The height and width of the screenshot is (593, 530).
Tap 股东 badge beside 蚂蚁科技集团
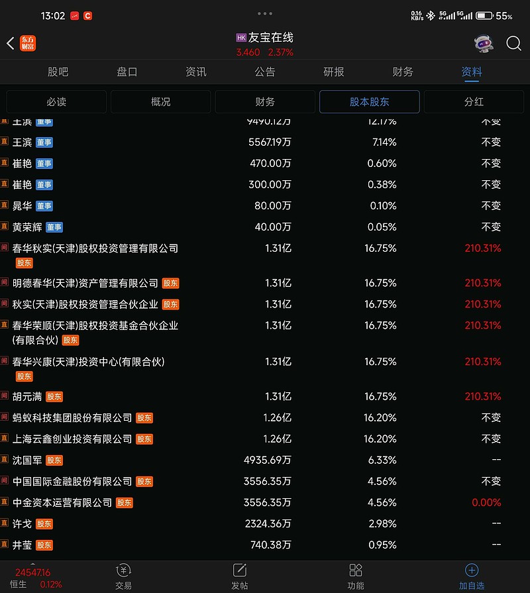(x=144, y=418)
